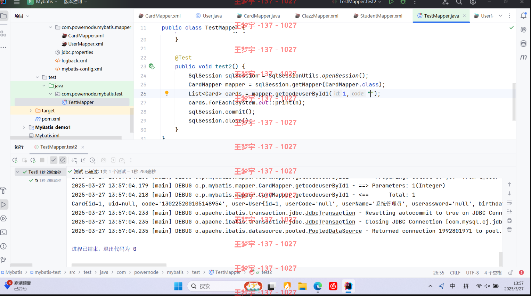This screenshot has height=296, width=531.
Task: Toggle show passed tests checkmark
Action: tap(54, 160)
